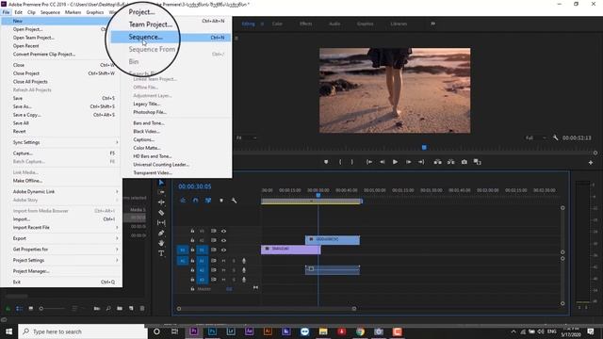Image resolution: width=603 pixels, height=339 pixels.
Task: Select the Type tool
Action: [x=161, y=253]
